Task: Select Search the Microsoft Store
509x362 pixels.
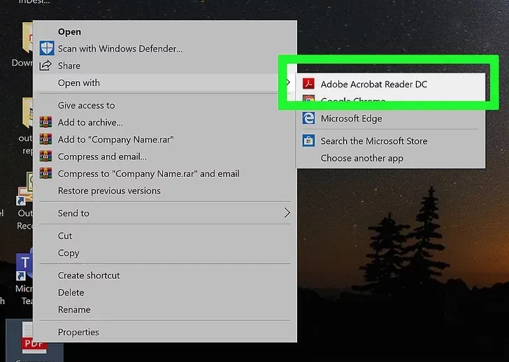Action: (x=391, y=141)
